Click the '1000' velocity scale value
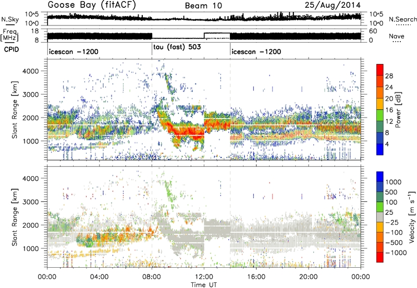The image size is (417, 288). click(394, 182)
